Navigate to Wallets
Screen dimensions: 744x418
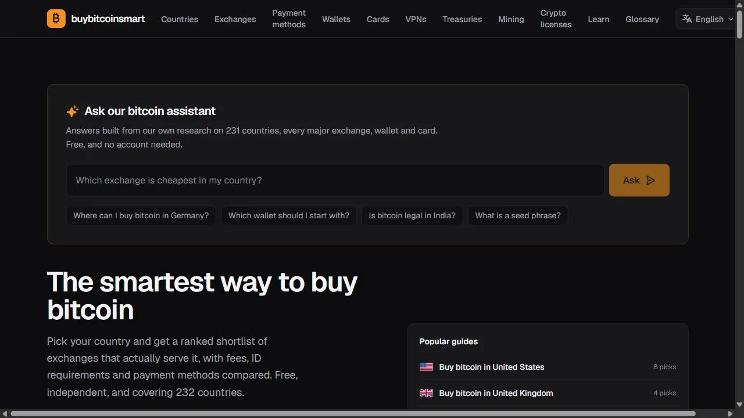coord(336,19)
